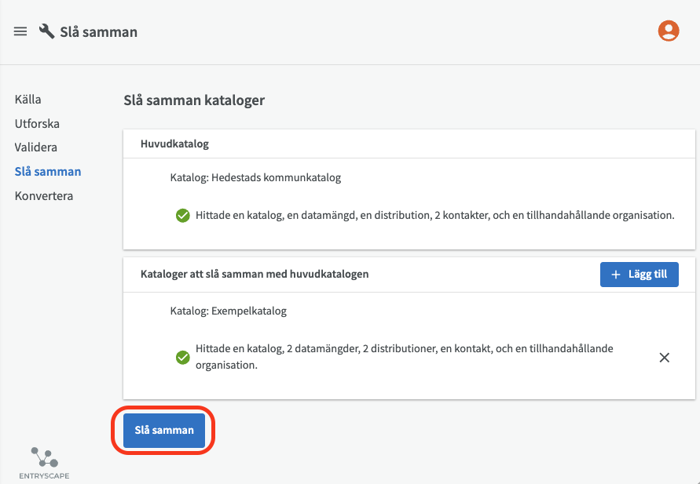700x484 pixels.
Task: Click green checkmark under Hedestads kommunkatalog
Action: 182,215
